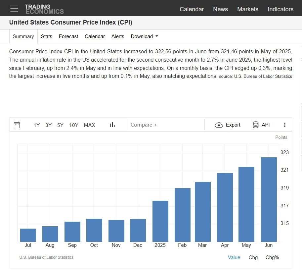302x271 pixels.
Task: Click the Export cloud download icon
Action: click(219, 125)
